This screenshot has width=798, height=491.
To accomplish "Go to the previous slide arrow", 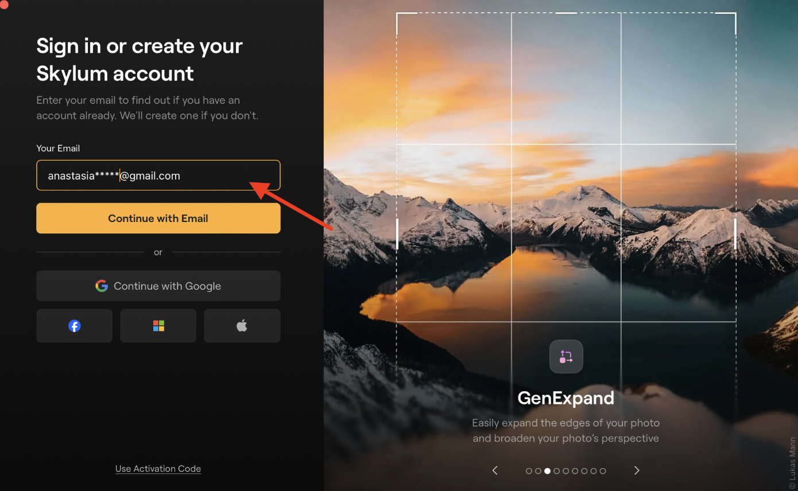I will click(x=495, y=470).
